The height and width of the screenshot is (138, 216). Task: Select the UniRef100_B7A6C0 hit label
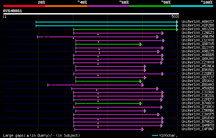point(198,103)
